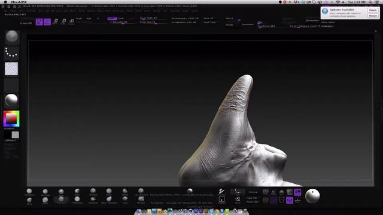Select the Move transform icon in the top shelf

(x=56, y=21)
